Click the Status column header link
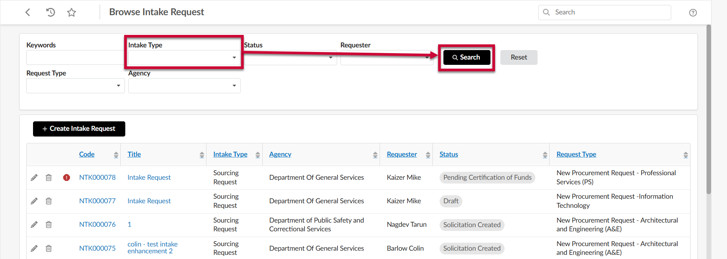This screenshot has height=259, width=727. 449,154
